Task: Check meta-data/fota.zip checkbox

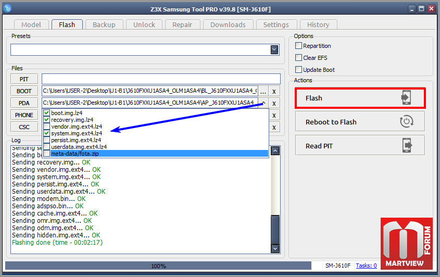Action: (x=46, y=153)
